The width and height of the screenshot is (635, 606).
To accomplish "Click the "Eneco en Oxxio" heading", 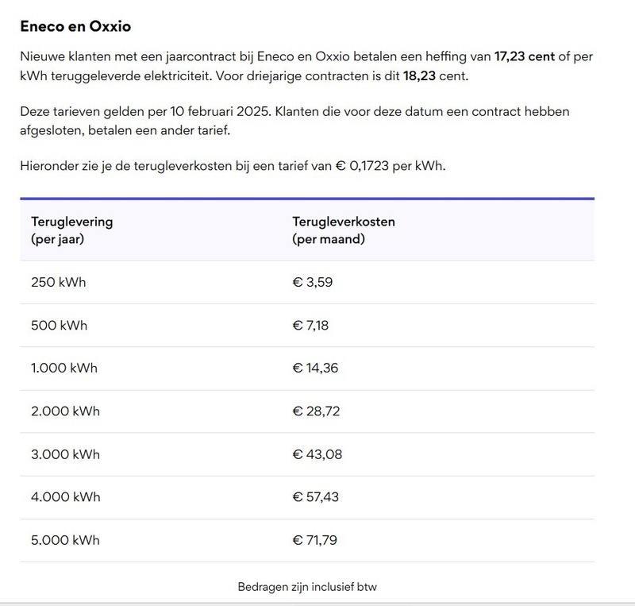I will [x=75, y=26].
